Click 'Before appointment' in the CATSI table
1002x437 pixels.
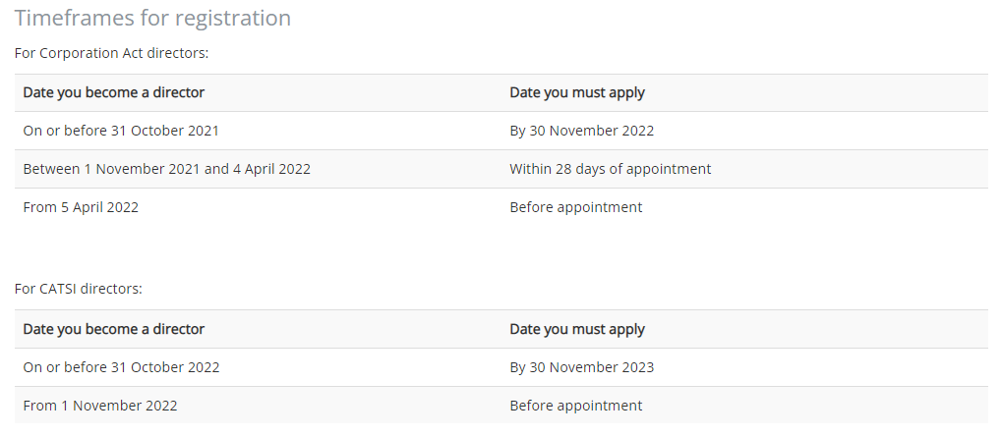pos(575,406)
